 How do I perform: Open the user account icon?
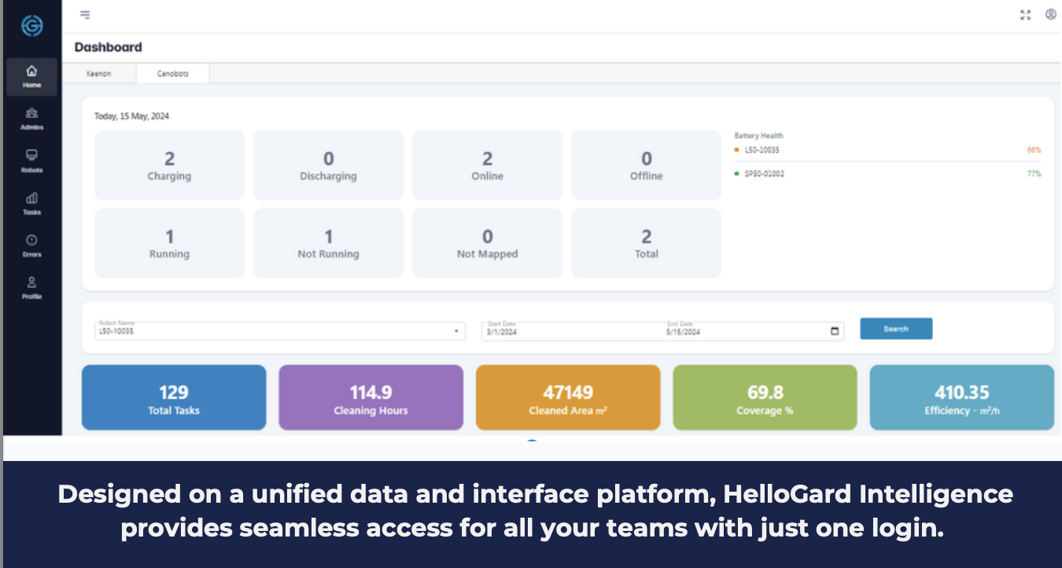click(x=1050, y=15)
